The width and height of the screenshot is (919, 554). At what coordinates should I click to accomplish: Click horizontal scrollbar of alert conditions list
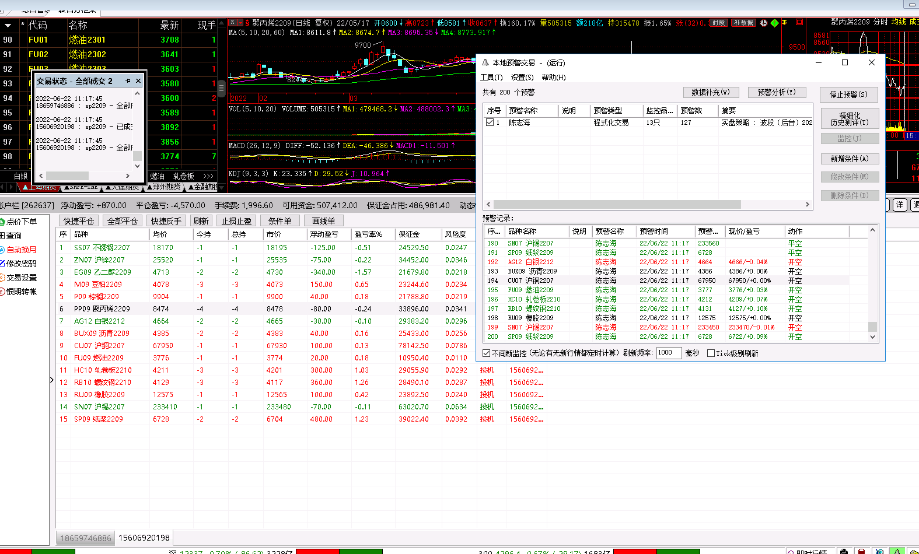click(x=617, y=205)
